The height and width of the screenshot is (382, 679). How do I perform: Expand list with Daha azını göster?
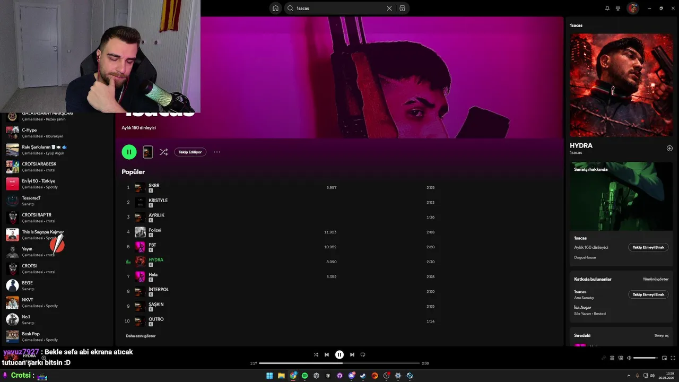141,336
